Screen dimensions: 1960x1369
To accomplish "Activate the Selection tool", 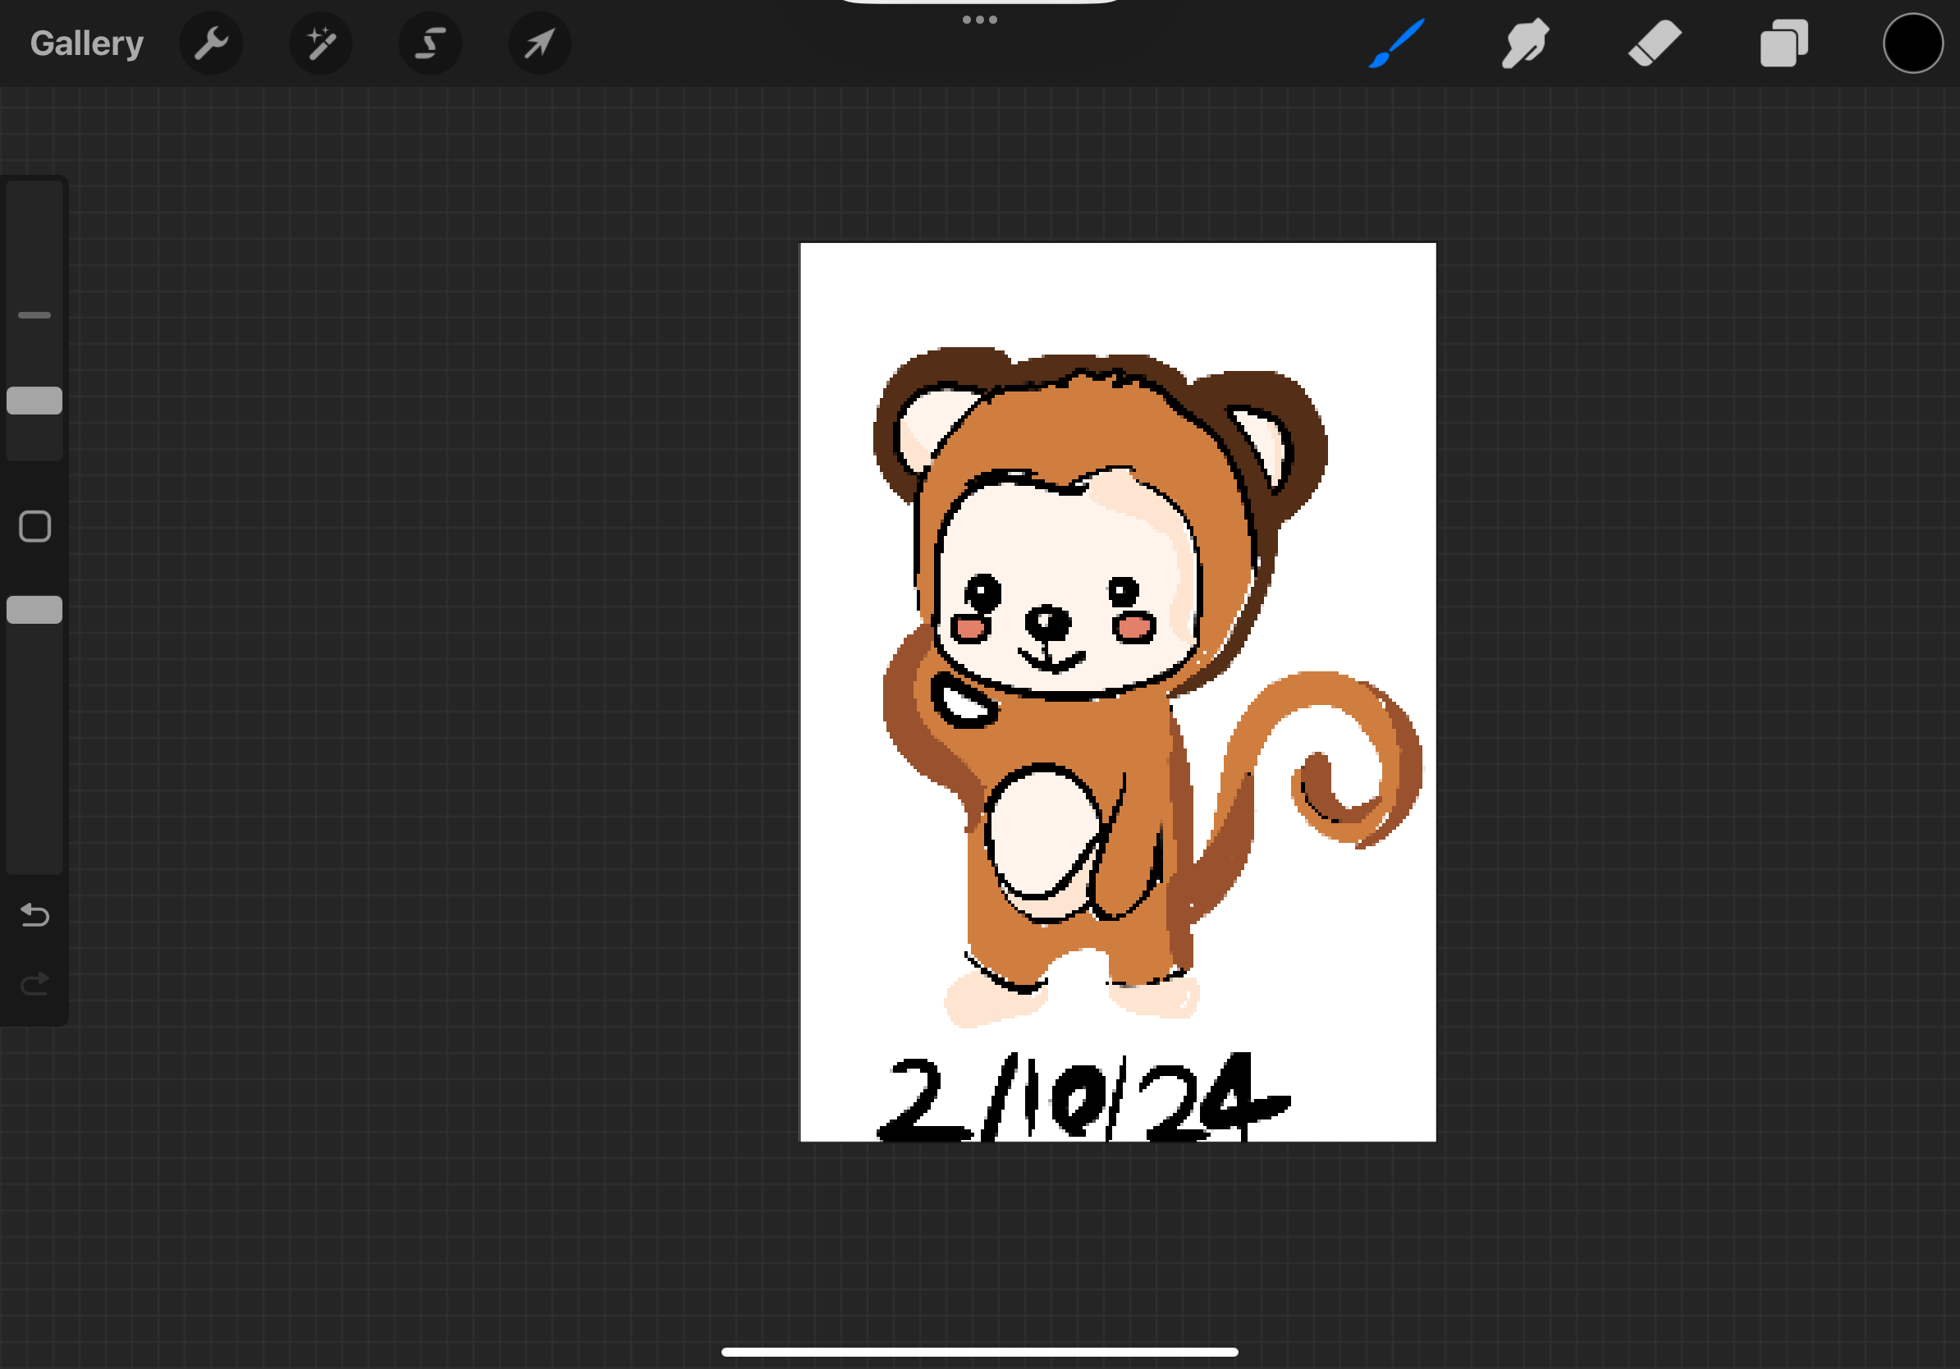I will point(430,43).
